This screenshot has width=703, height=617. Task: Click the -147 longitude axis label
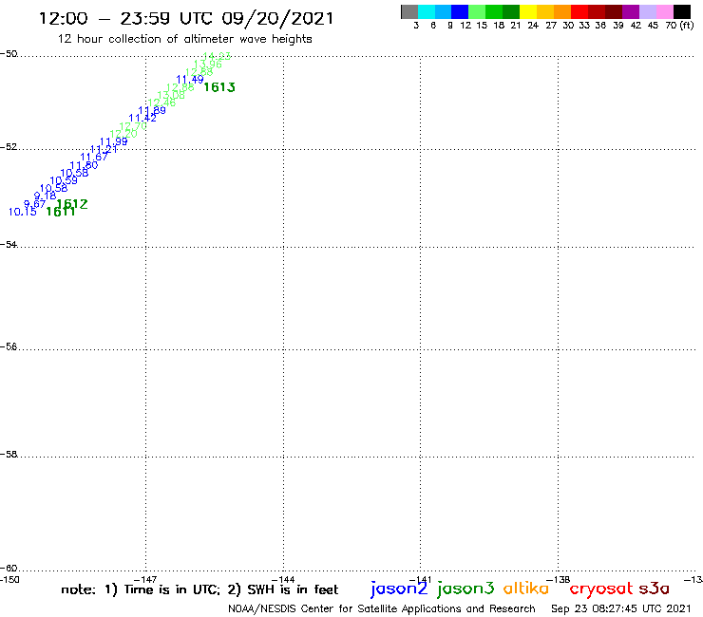145,579
